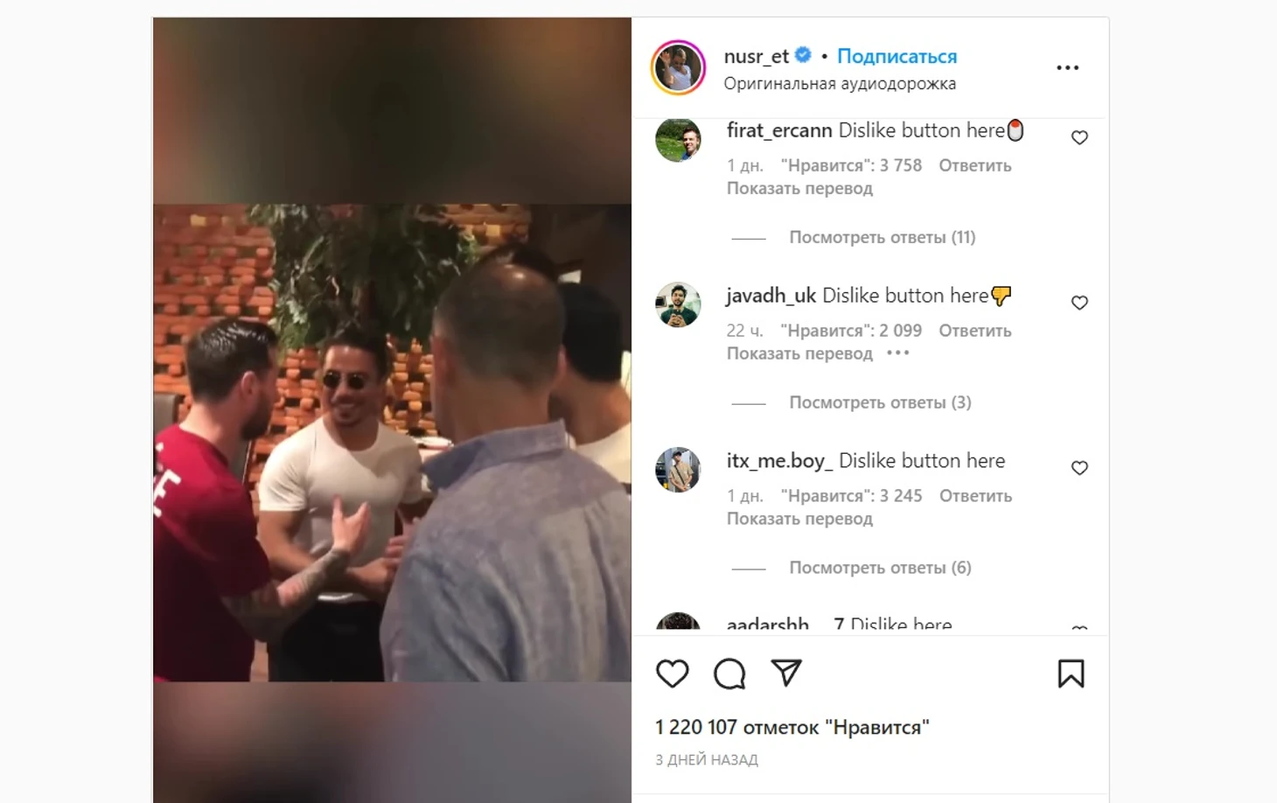Open more options dots on javadh_uk comment

pos(898,353)
